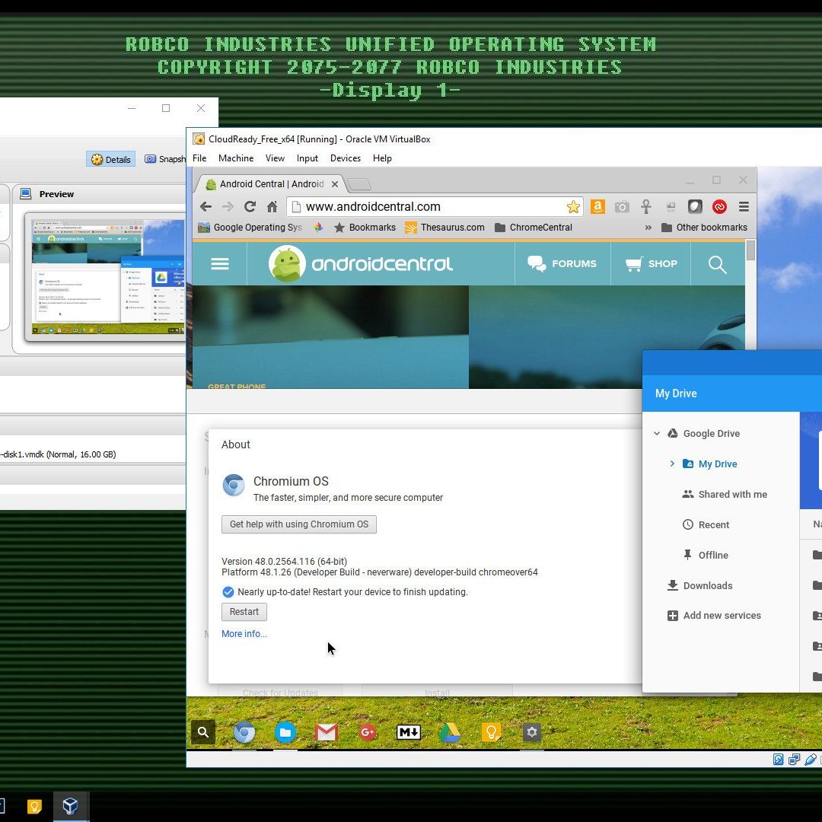
Task: Open the Thesaurus.com bookmark
Action: pos(444,228)
